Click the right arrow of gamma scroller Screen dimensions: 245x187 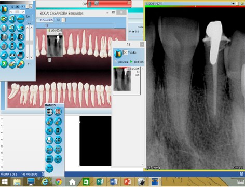point(23,12)
